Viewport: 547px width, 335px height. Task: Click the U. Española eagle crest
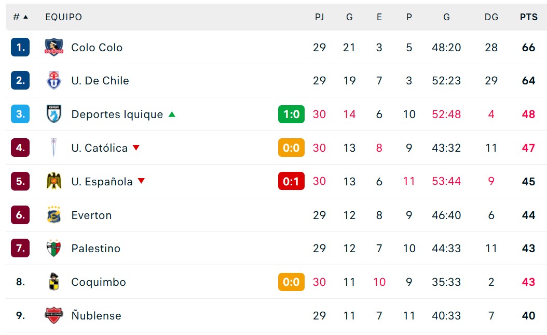54,181
